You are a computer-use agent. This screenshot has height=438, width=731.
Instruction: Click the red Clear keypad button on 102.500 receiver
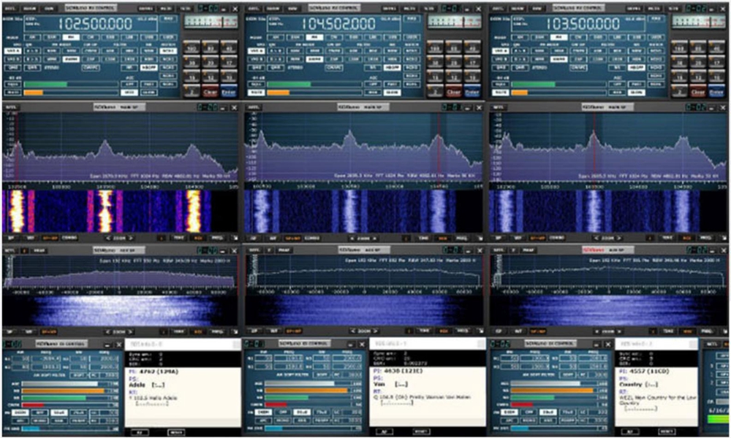[x=210, y=92]
